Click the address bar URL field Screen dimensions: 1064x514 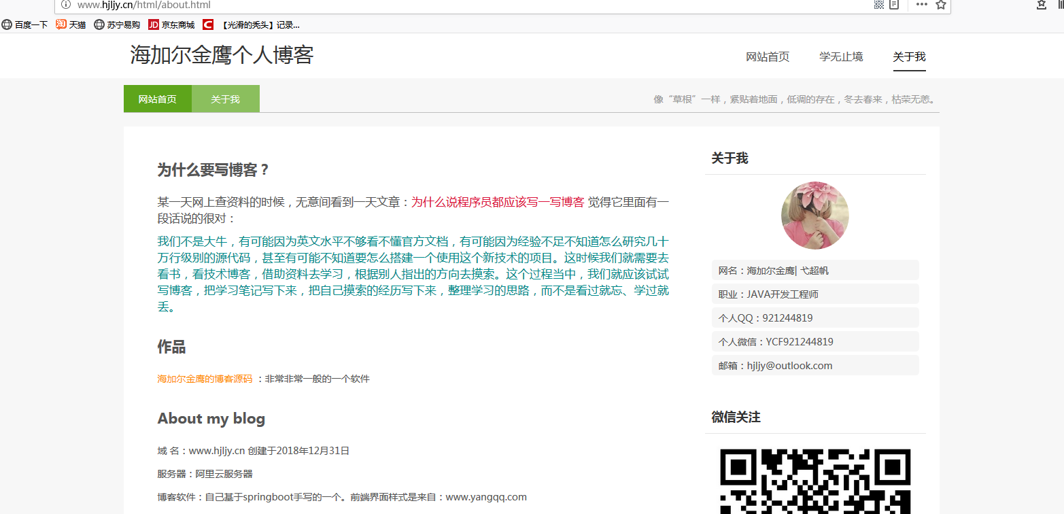tap(408, 5)
